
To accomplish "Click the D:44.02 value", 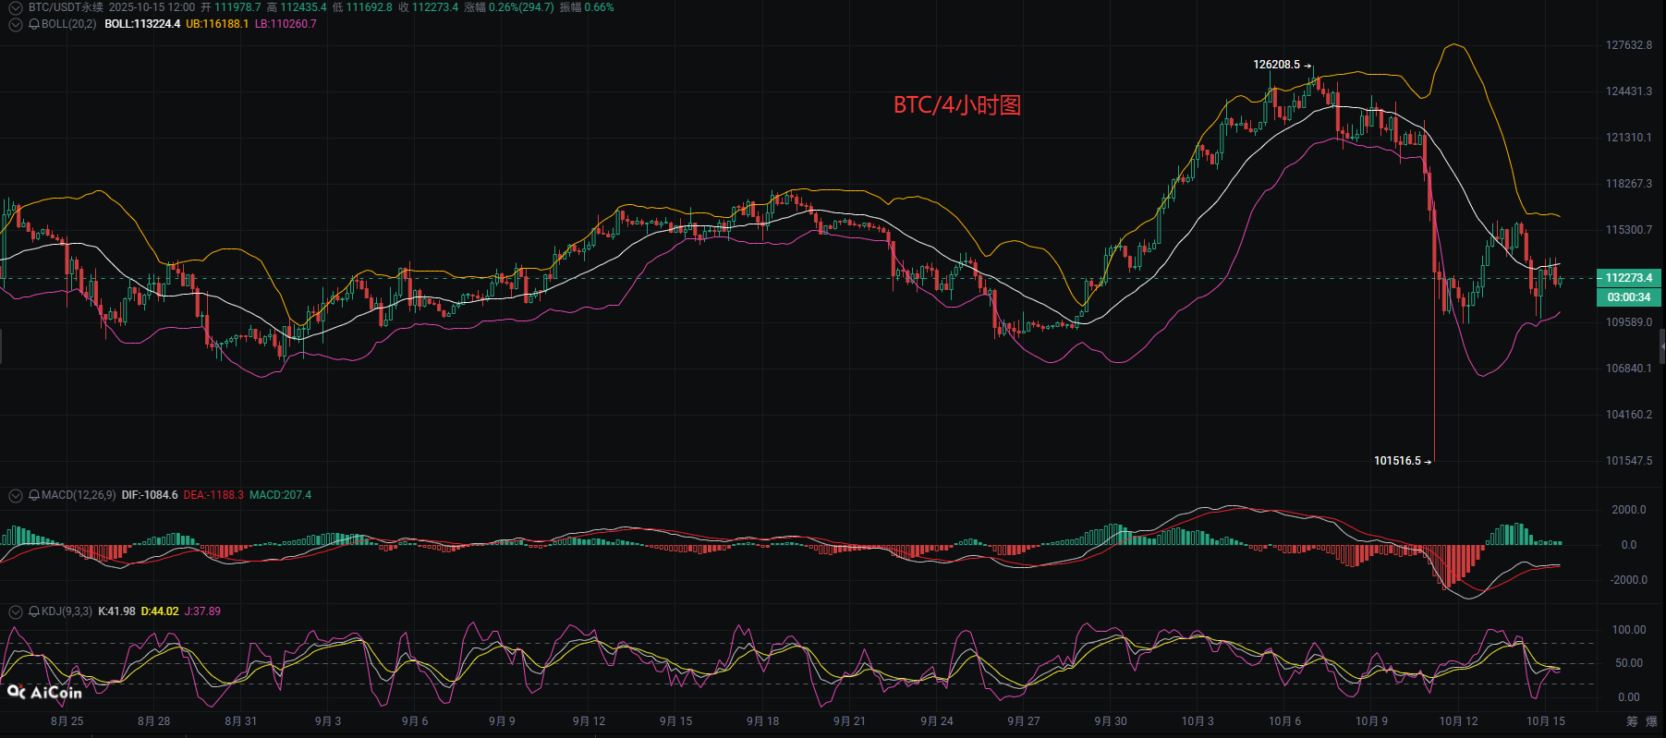I will 160,611.
